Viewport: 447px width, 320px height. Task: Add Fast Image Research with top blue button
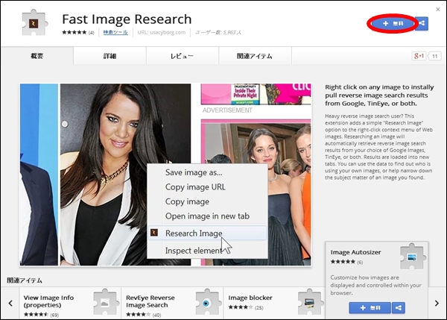tap(393, 23)
